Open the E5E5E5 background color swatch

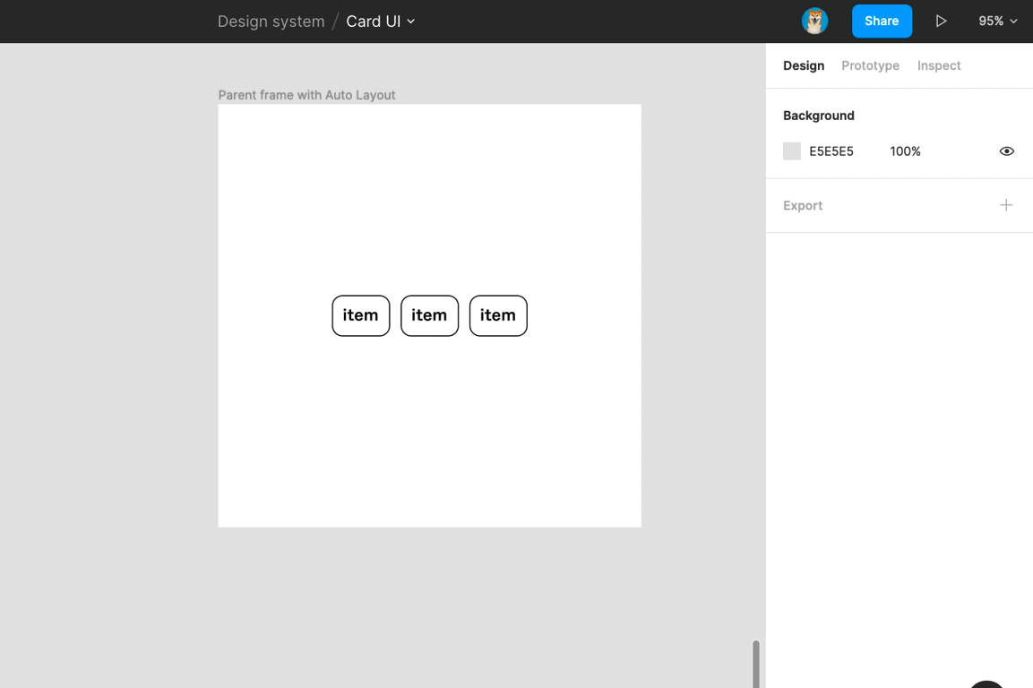[x=791, y=151]
